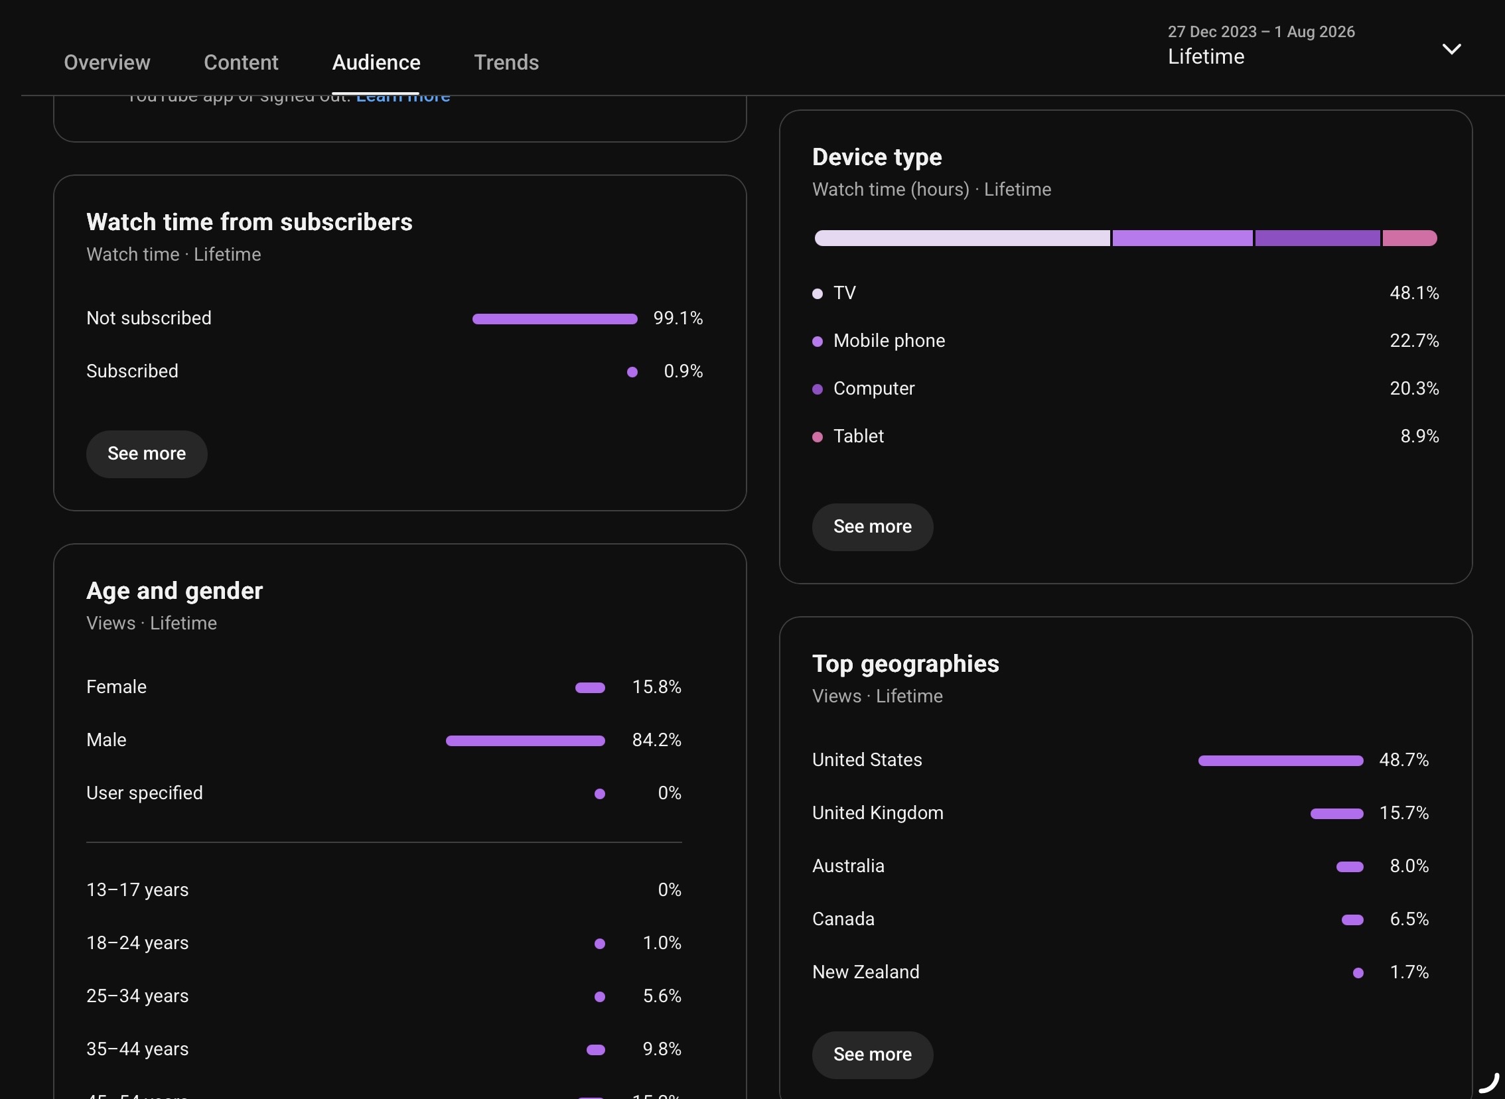See more watch time from subscribers

tap(147, 454)
